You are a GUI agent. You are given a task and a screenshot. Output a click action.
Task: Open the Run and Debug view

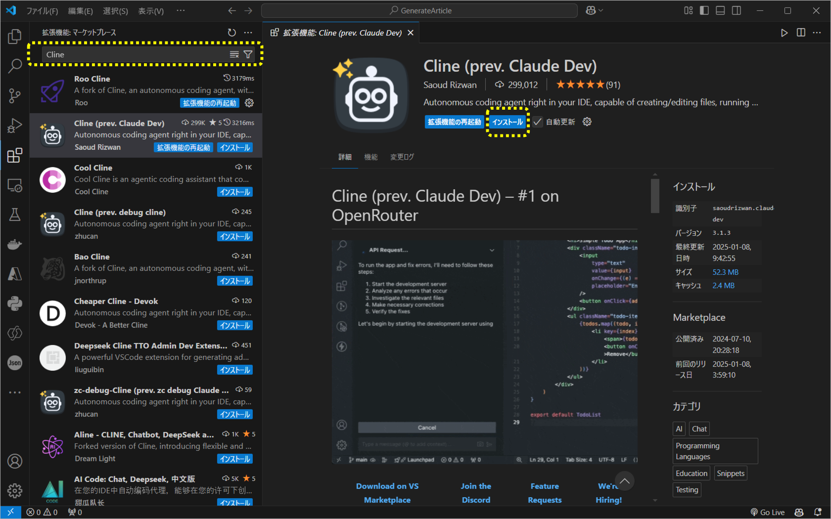point(15,126)
